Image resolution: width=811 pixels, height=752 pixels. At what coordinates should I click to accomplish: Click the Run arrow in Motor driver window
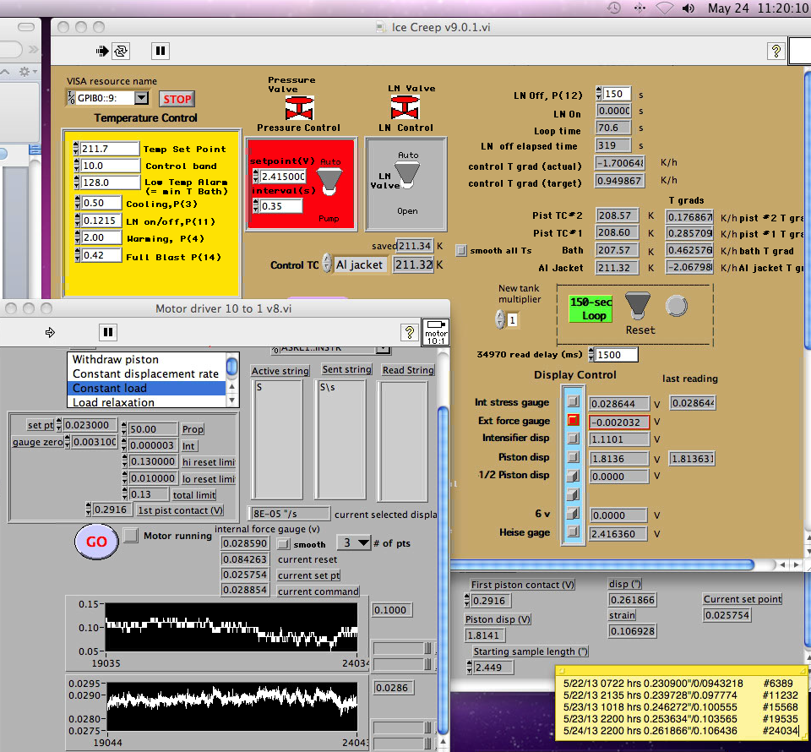click(x=49, y=332)
